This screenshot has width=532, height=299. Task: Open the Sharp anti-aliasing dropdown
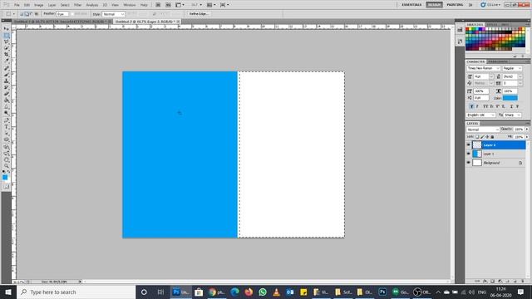(x=512, y=115)
